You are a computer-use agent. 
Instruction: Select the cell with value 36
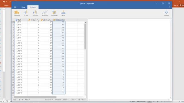pyautogui.click(x=59, y=82)
